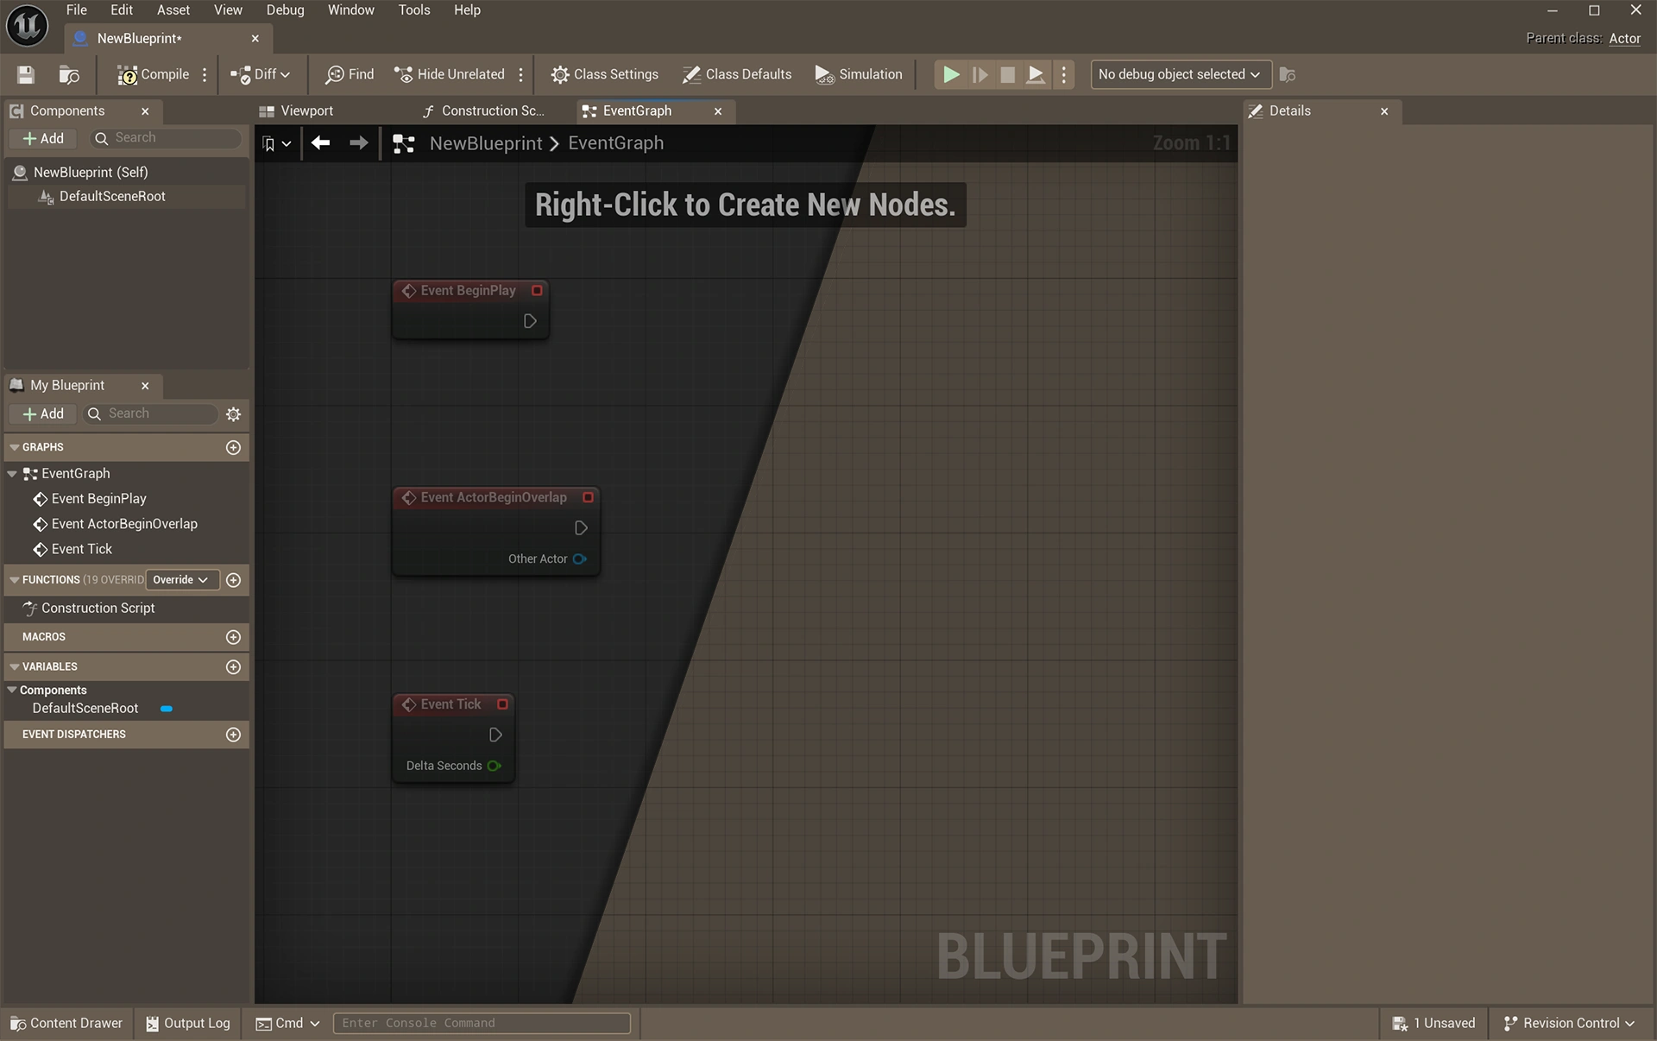The image size is (1657, 1041).
Task: Click Event BeginPlay exec output pin
Action: [530, 321]
